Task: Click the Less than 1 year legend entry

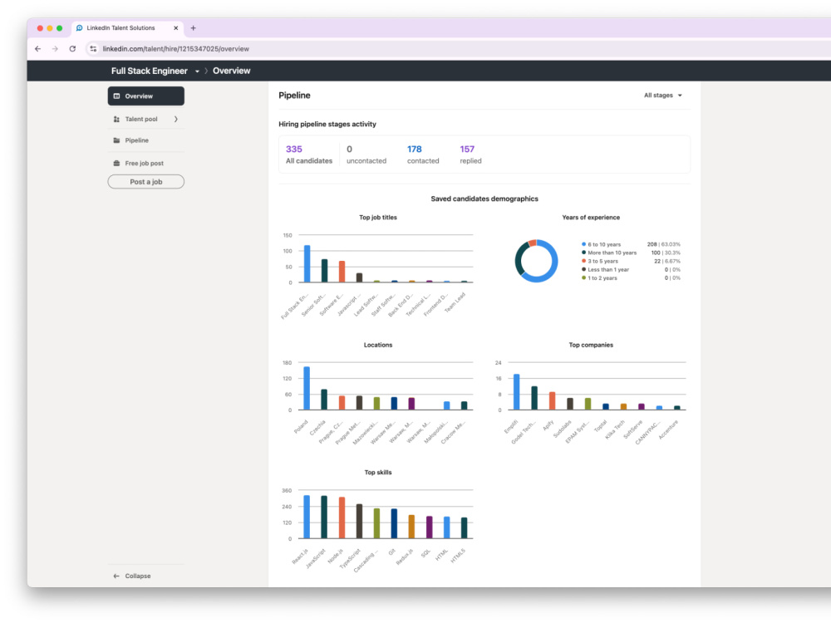Action: click(608, 270)
